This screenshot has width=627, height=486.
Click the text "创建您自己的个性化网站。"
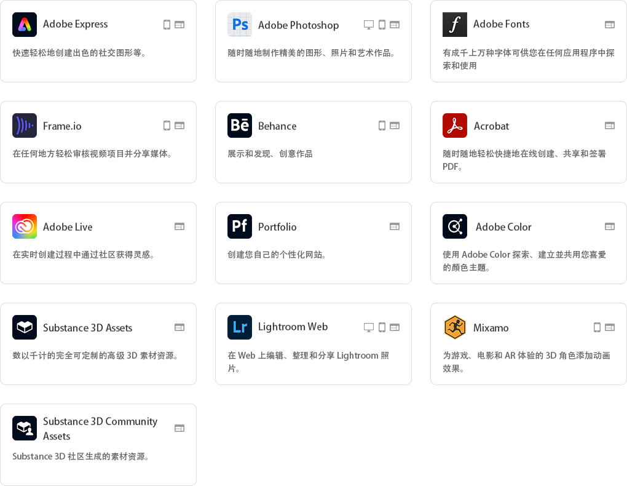[x=277, y=255]
